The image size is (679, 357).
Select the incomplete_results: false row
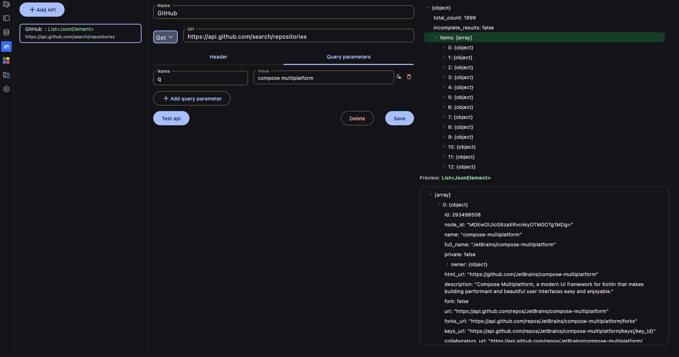(x=463, y=28)
